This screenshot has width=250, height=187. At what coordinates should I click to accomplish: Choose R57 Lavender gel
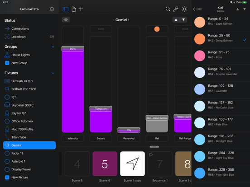tap(221, 89)
